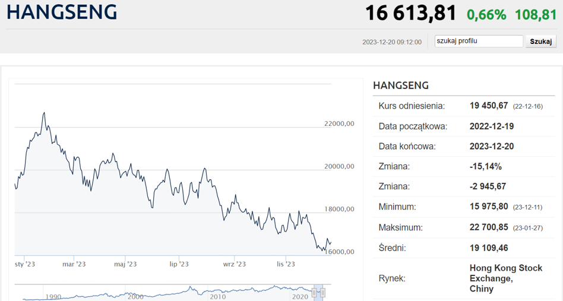The image size is (563, 301).
Task: Click the mar '23 axis label
Action: [x=74, y=264]
